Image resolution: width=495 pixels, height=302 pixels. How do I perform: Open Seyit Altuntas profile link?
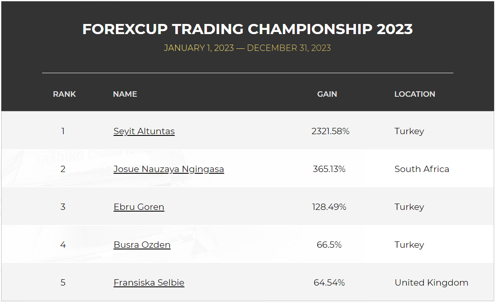pos(144,131)
